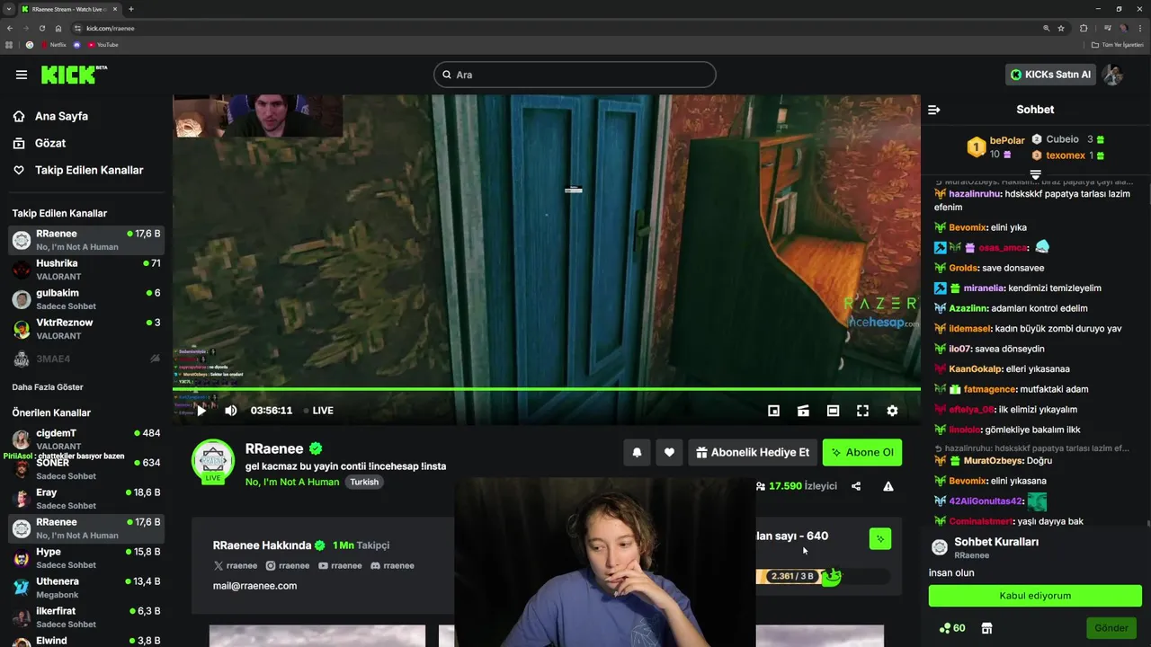The width and height of the screenshot is (1151, 647).
Task: Open Eray recommended channel
Action: [86, 499]
